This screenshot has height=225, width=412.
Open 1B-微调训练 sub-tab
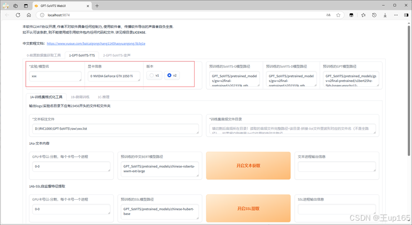(x=80, y=97)
